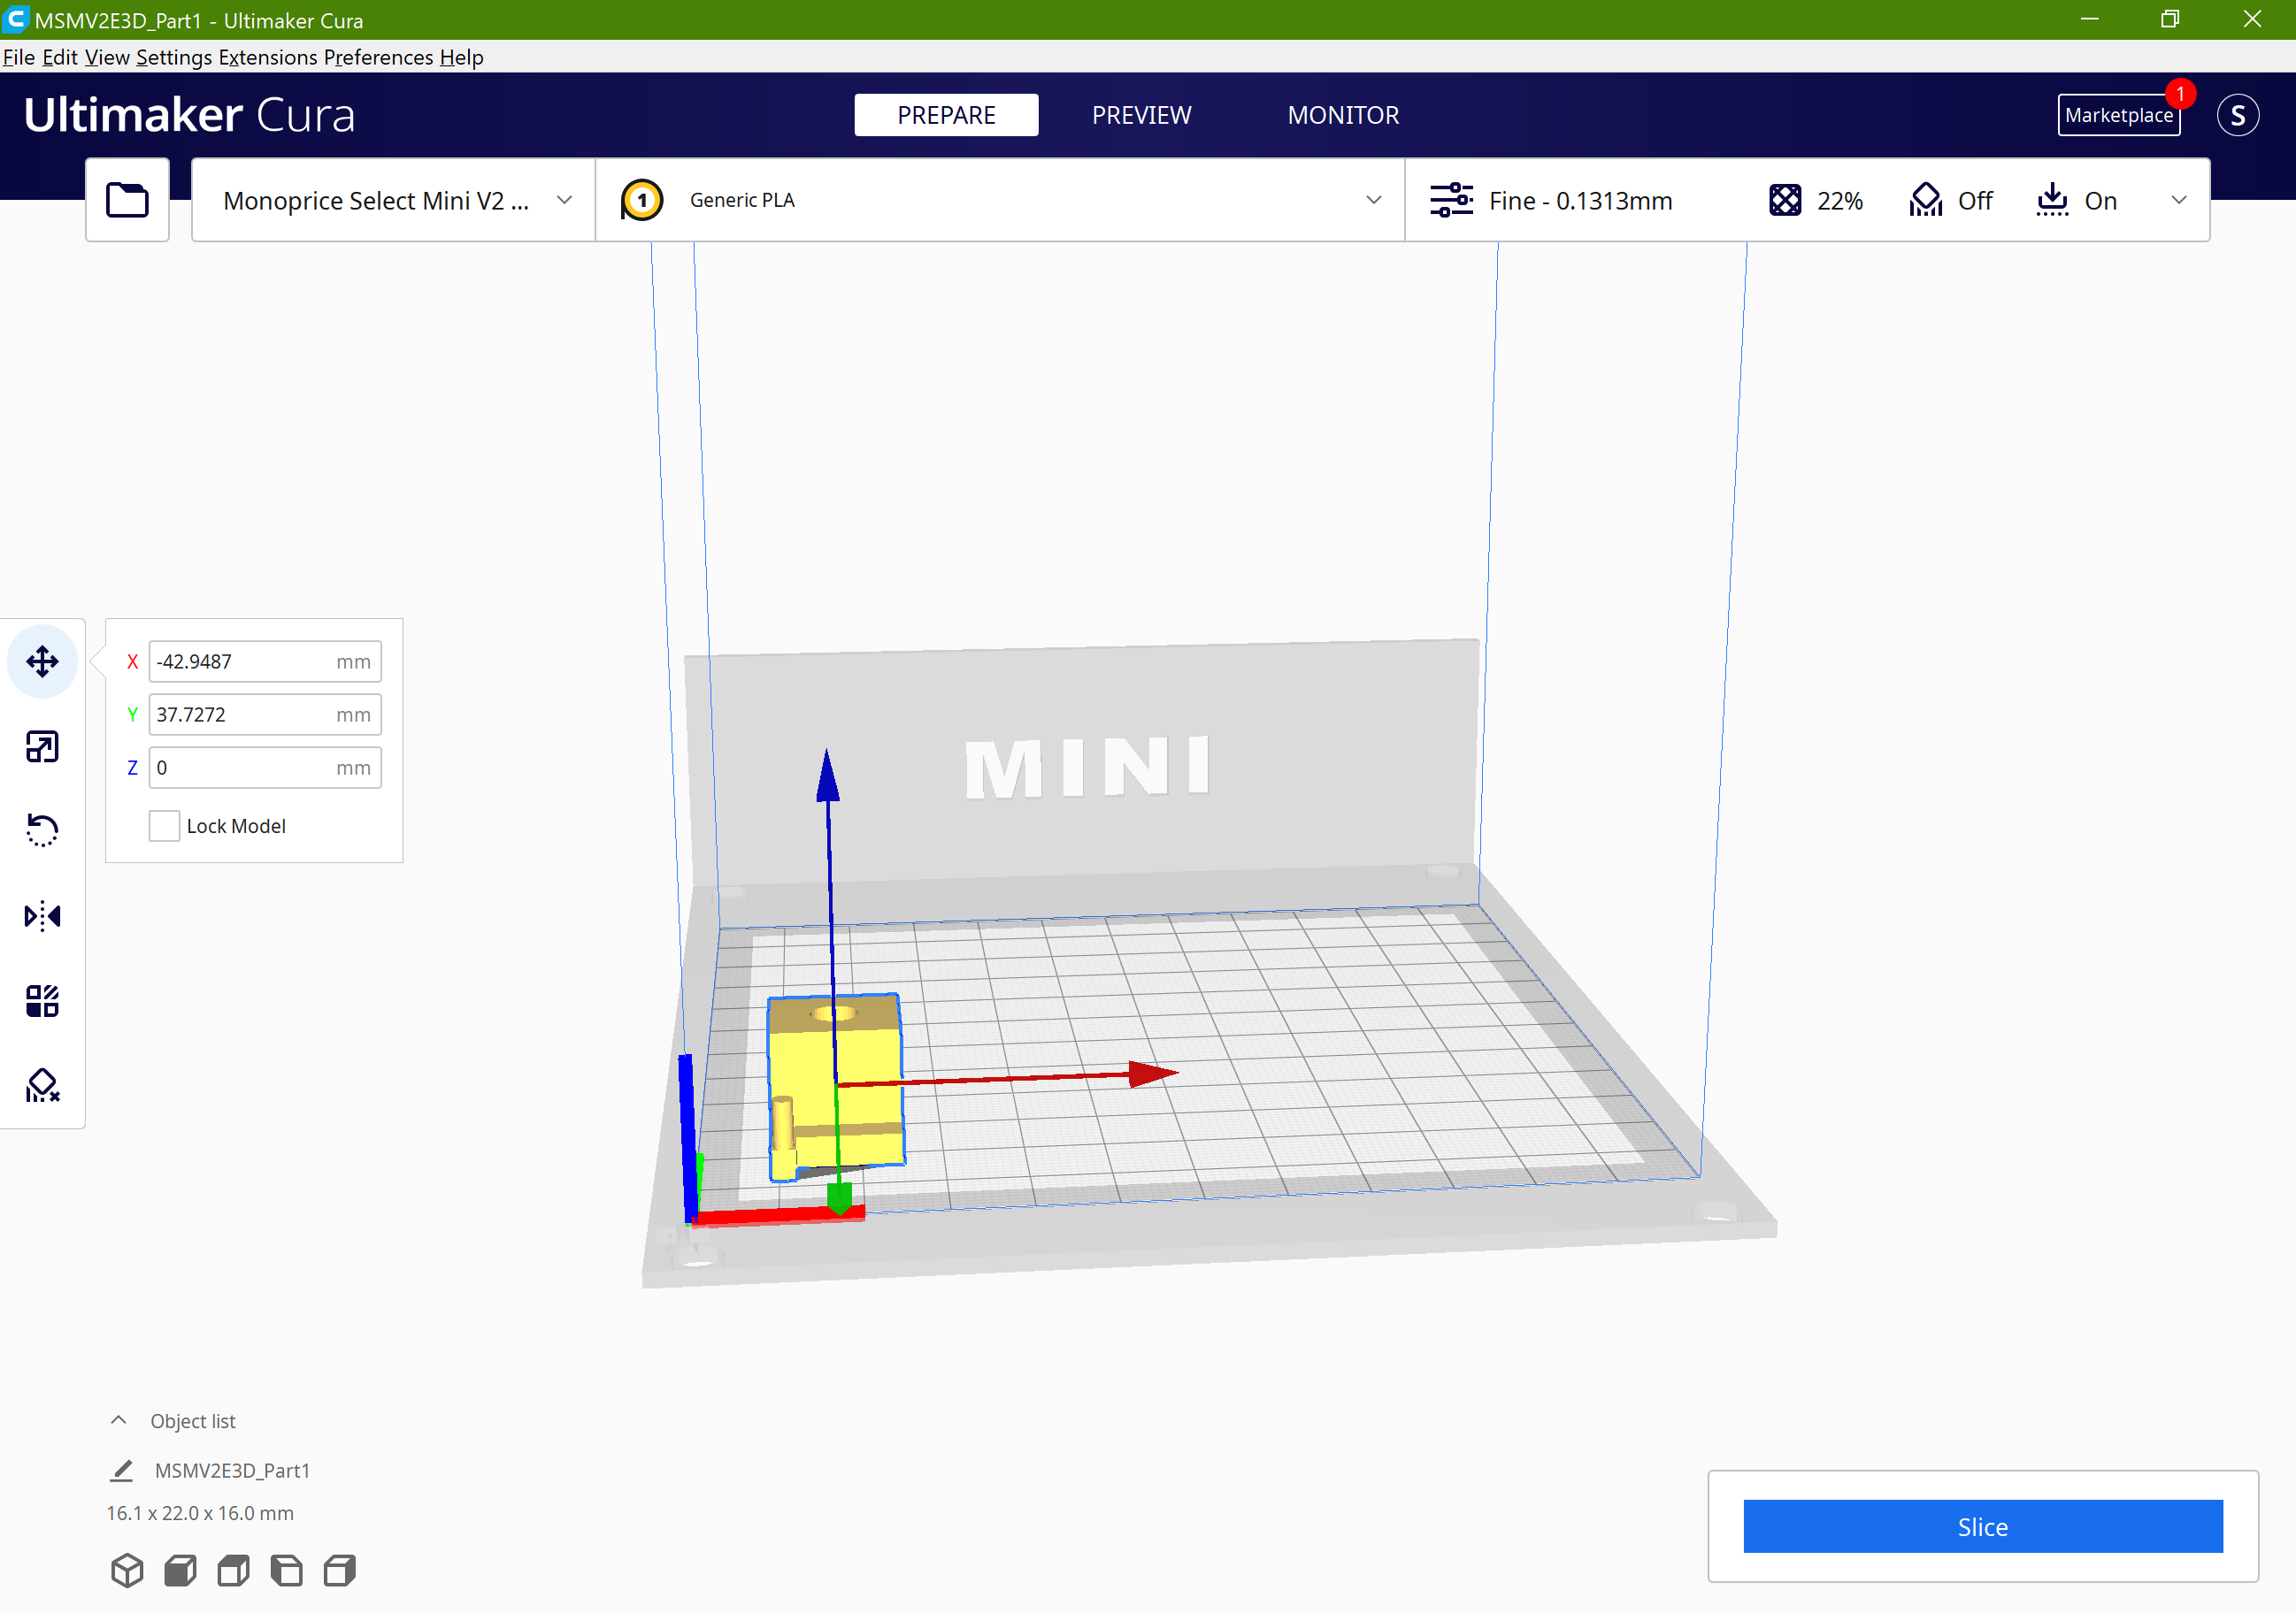The width and height of the screenshot is (2296, 1613).
Task: Select the Scale tool icon
Action: (42, 746)
